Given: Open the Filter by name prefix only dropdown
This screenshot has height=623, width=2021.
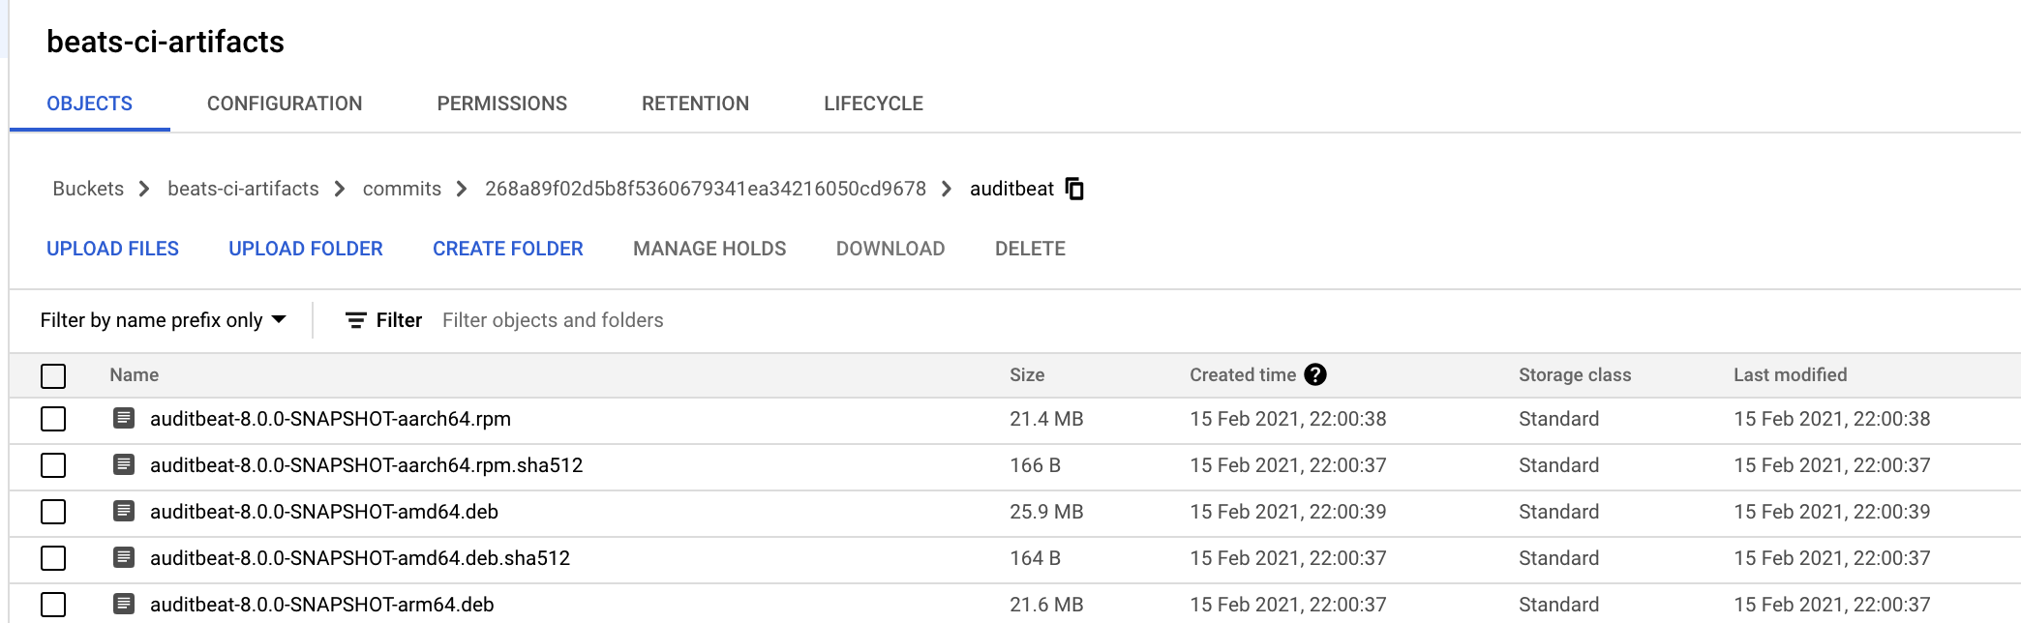Looking at the screenshot, I should (x=164, y=320).
